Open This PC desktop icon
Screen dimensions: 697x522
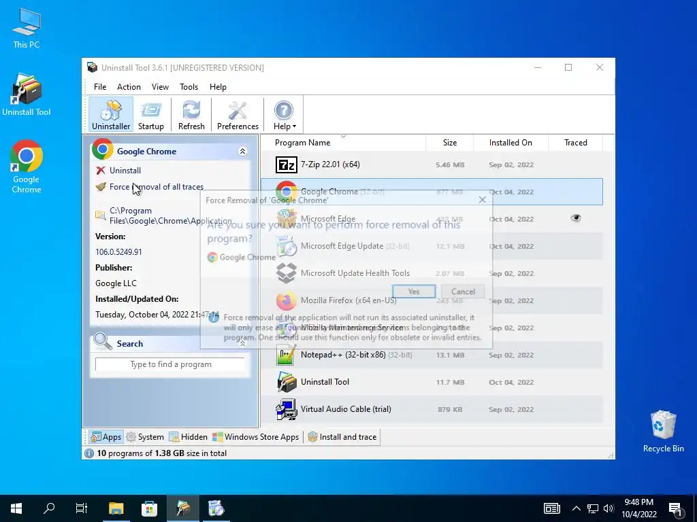coord(27,28)
